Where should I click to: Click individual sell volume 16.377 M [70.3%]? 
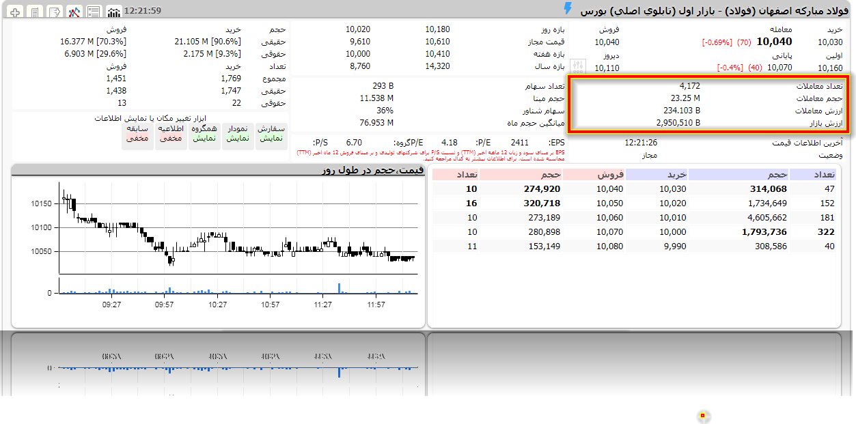(93, 42)
